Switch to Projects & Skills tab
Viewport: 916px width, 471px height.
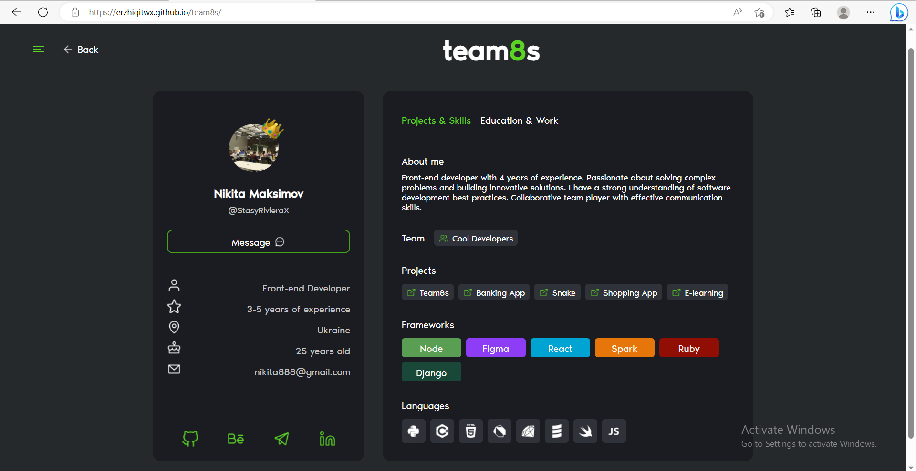coord(436,121)
